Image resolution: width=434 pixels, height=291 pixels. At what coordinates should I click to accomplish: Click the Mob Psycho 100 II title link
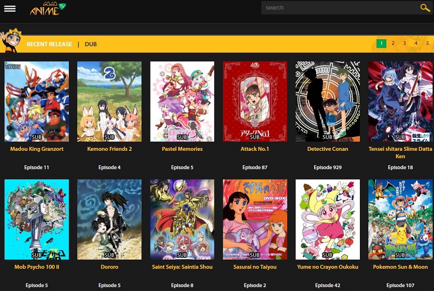pyautogui.click(x=37, y=267)
